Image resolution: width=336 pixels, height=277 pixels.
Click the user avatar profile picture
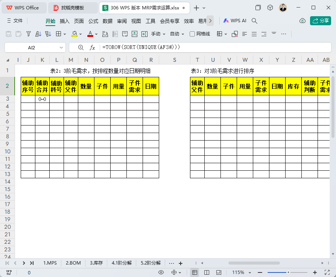click(x=283, y=8)
